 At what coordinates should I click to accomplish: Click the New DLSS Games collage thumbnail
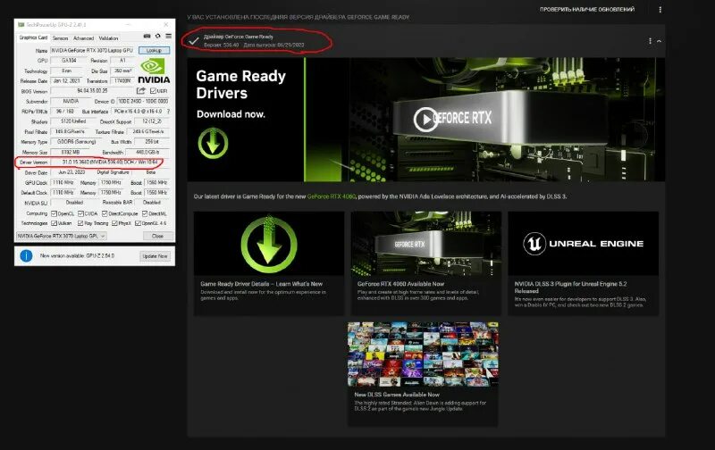tap(423, 354)
